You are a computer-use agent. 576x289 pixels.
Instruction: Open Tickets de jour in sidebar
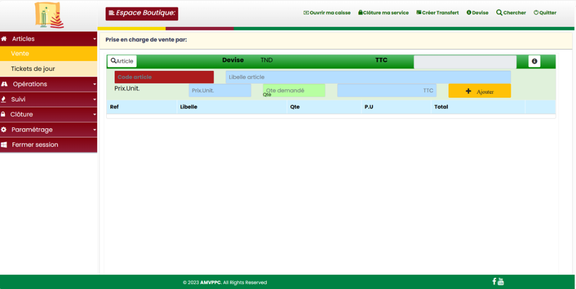point(48,69)
